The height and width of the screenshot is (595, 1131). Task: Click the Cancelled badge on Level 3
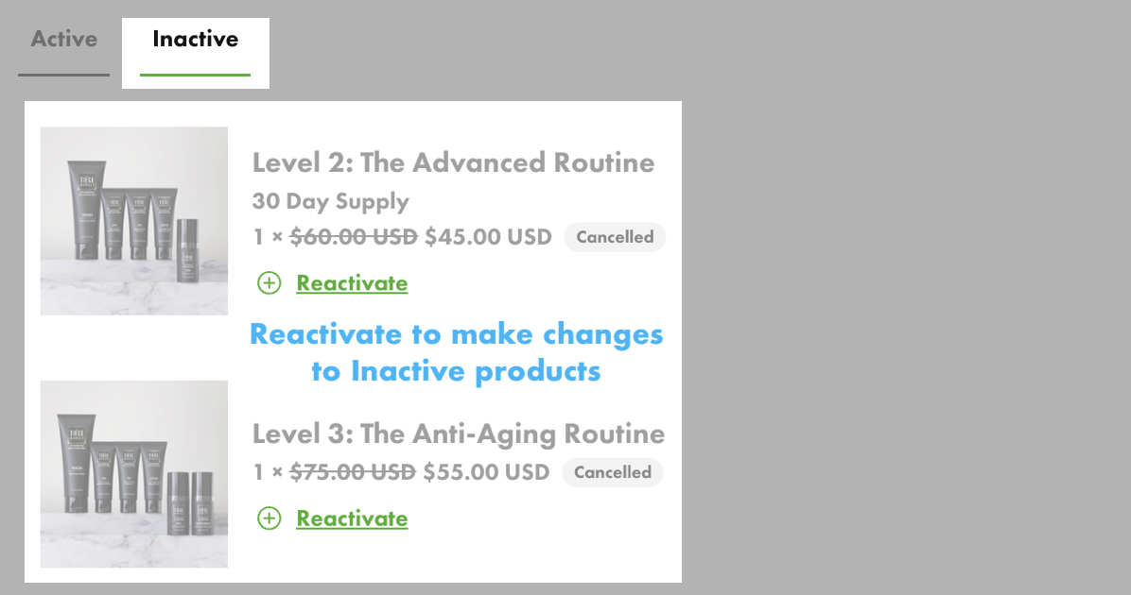point(613,472)
